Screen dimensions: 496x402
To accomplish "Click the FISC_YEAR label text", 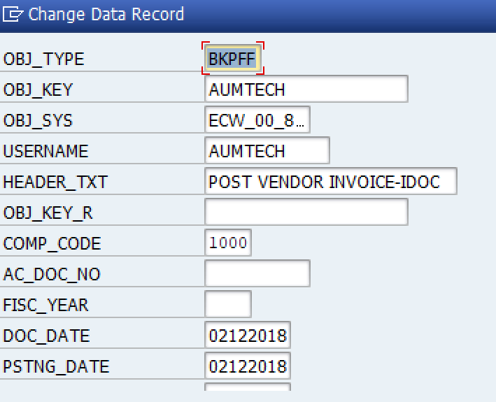I will coord(45,306).
